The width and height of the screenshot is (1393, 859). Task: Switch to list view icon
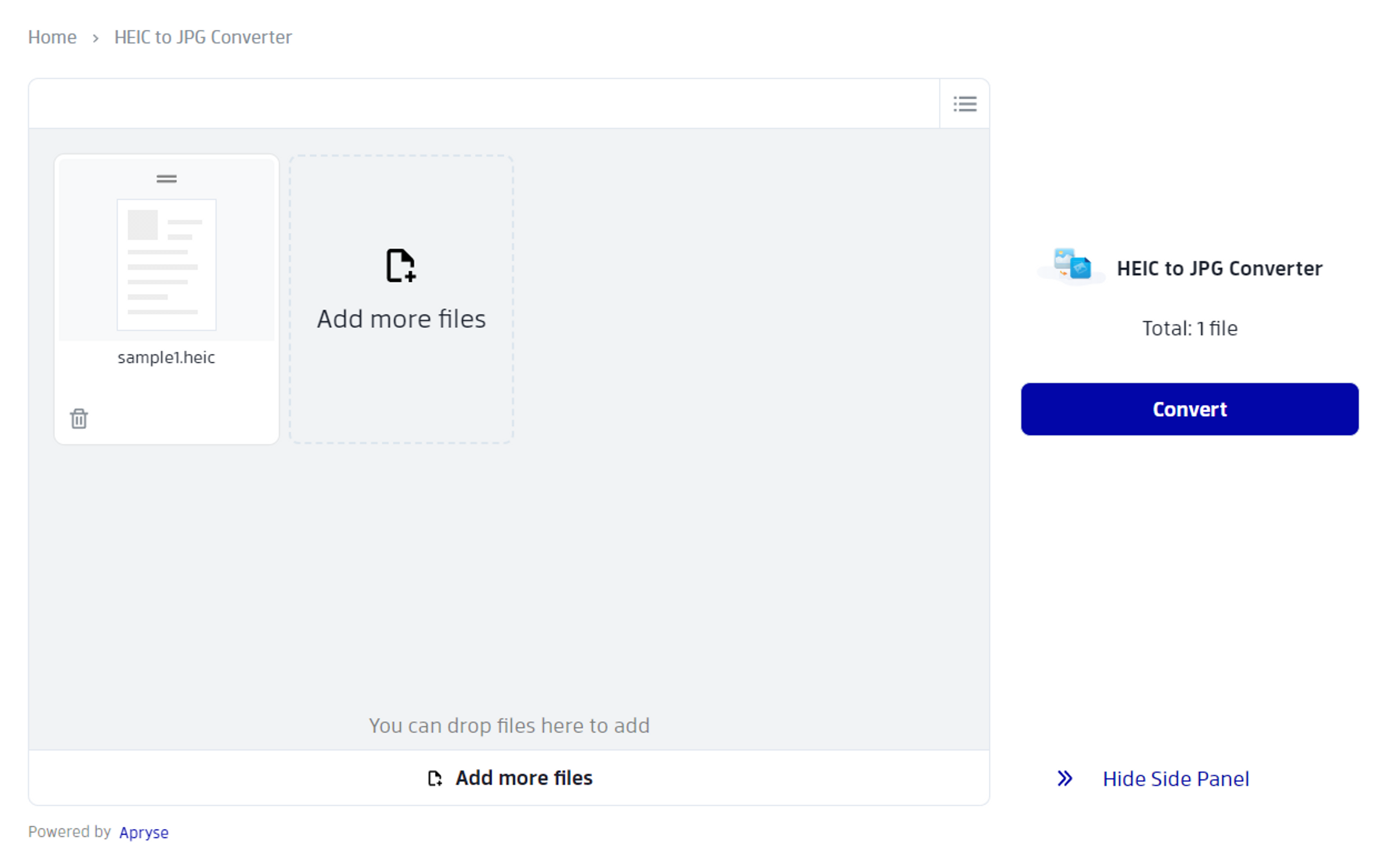pos(965,104)
